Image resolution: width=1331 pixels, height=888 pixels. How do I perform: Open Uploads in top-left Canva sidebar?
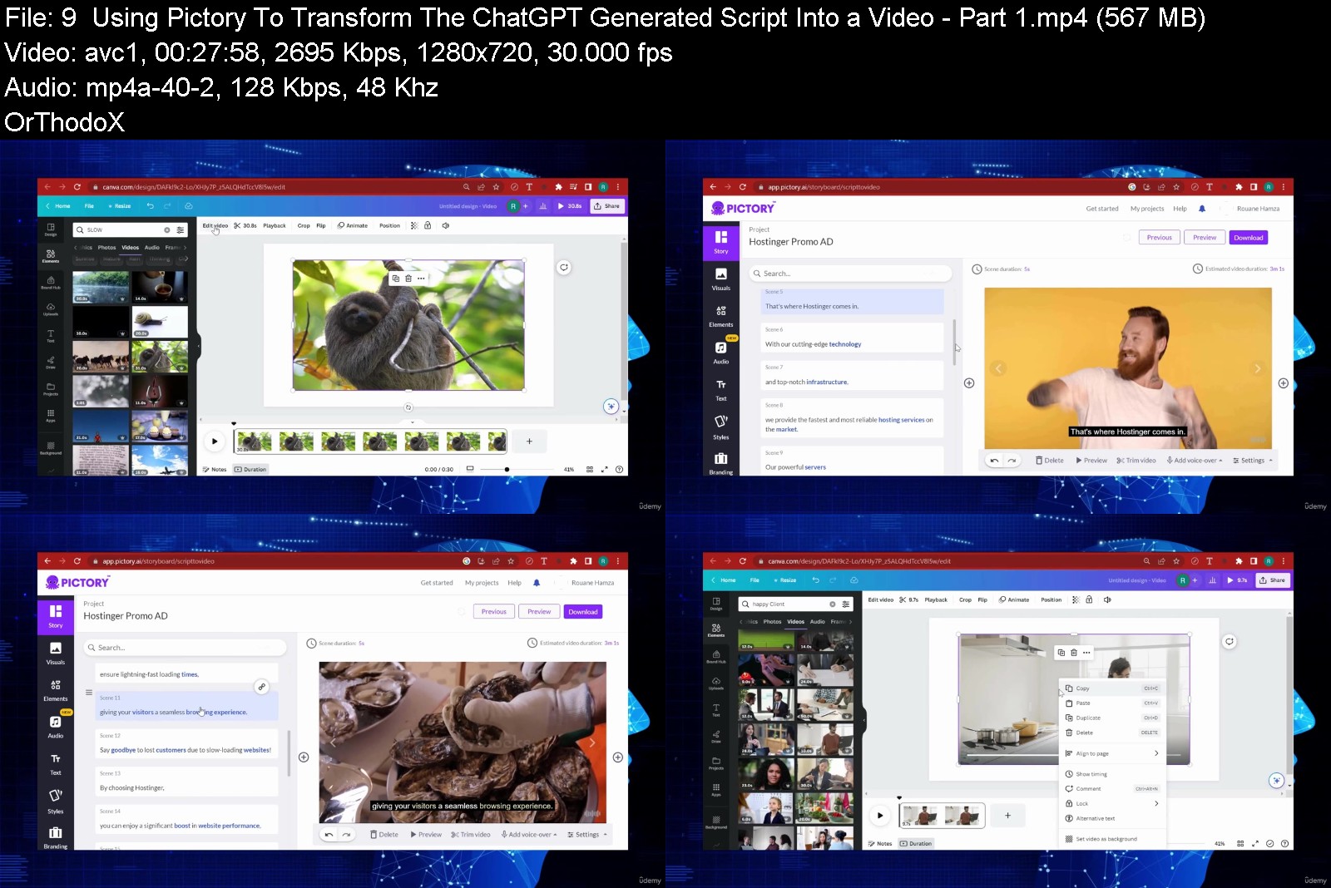51,308
